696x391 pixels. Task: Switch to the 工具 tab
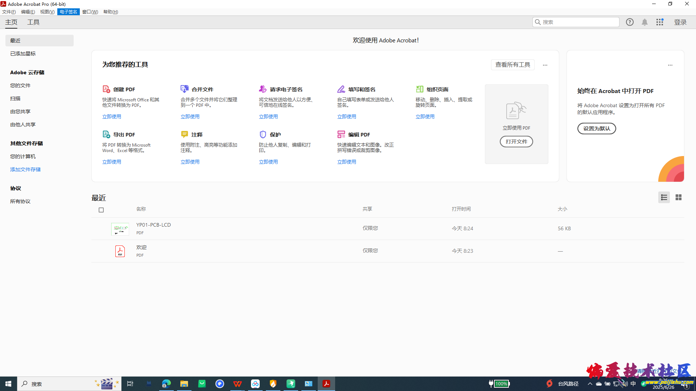[33, 22]
